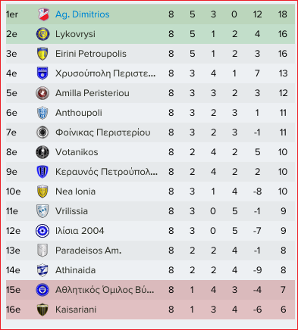Screen dimensions: 298x330
Task: Click the Lykovrysi club badge
Action: coord(42,34)
